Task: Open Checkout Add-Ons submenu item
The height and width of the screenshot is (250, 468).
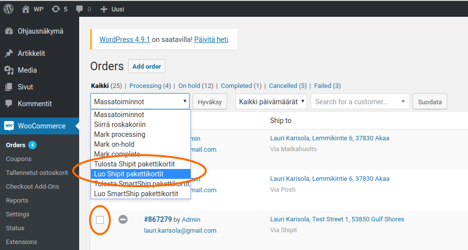Action: tap(33, 187)
